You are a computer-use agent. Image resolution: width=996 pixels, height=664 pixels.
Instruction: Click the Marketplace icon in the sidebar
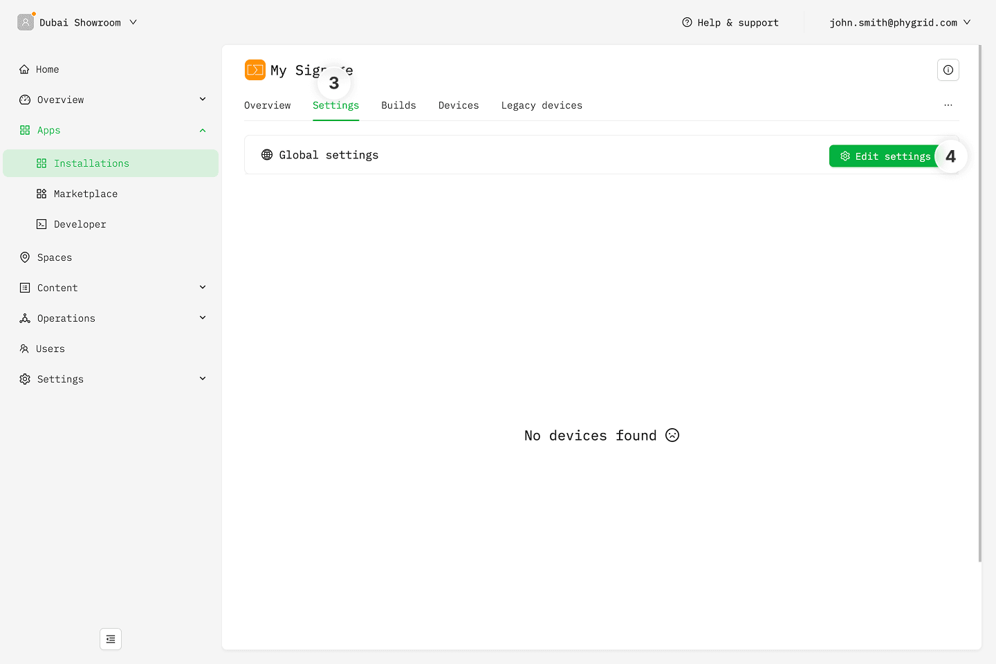[x=41, y=194]
